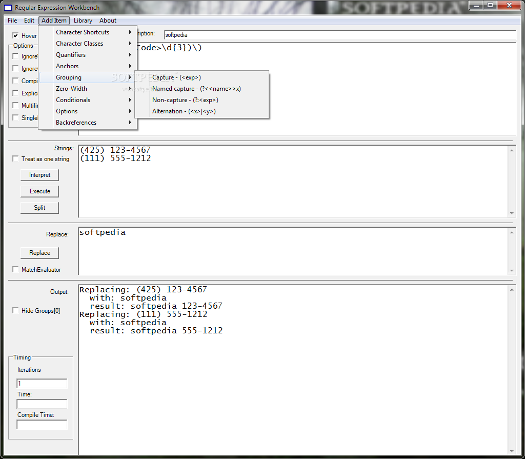Select the Grouping menu entry
The width and height of the screenshot is (525, 459).
(88, 77)
